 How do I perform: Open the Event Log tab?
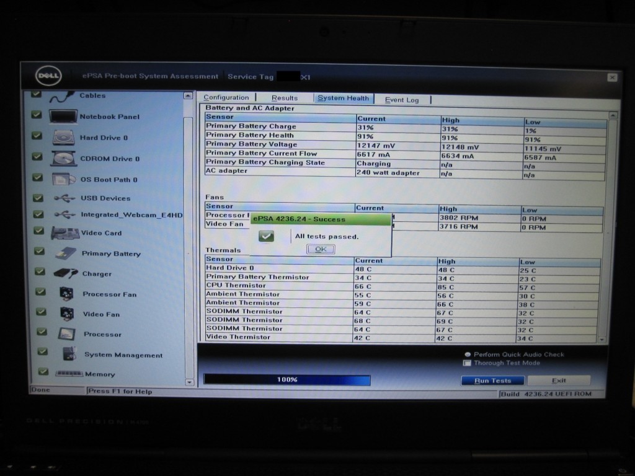(x=402, y=100)
